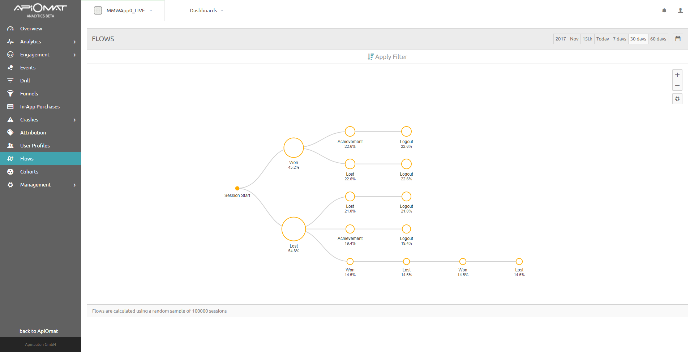Expand the Crashes submenu arrow
Viewport: 694px width, 352px height.
pos(74,120)
